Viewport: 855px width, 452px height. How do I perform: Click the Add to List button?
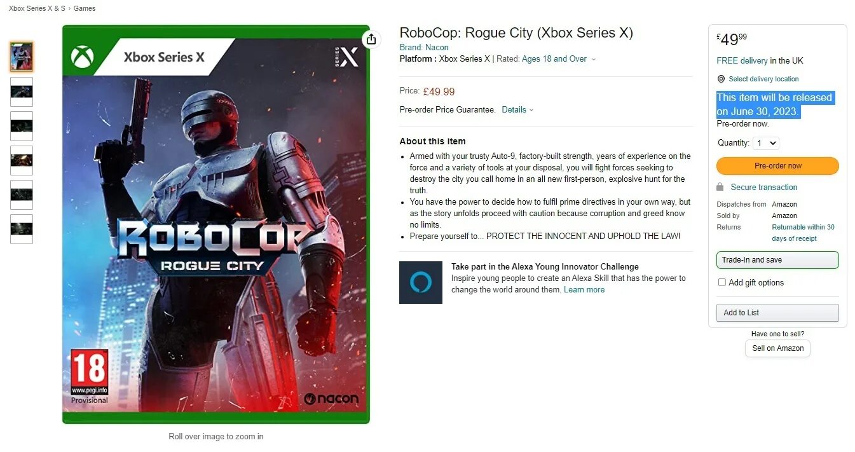click(777, 313)
